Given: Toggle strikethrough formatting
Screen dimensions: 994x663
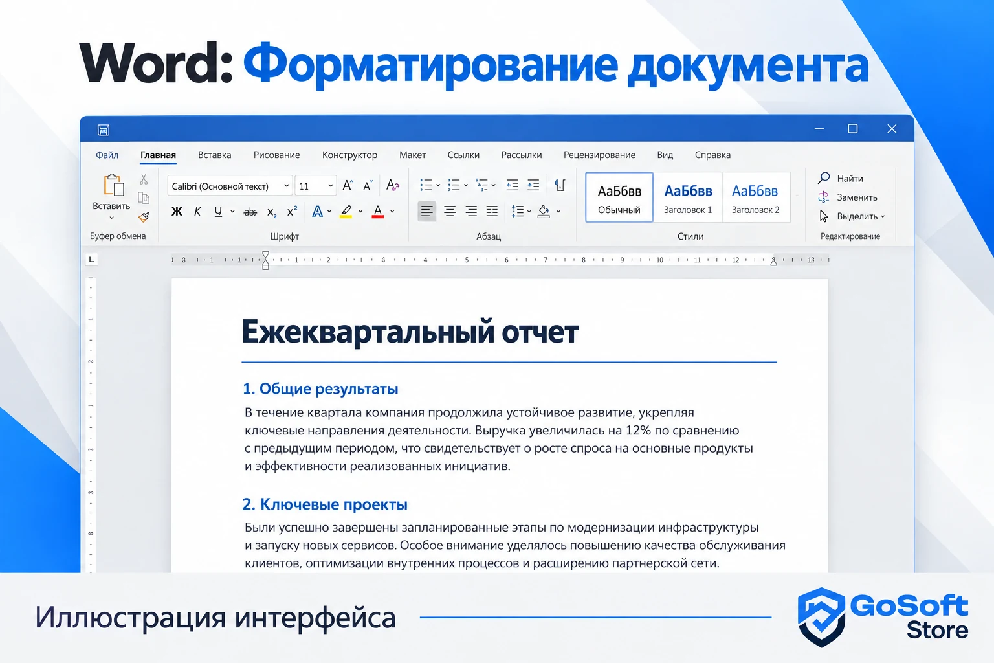Looking at the screenshot, I should 250,212.
